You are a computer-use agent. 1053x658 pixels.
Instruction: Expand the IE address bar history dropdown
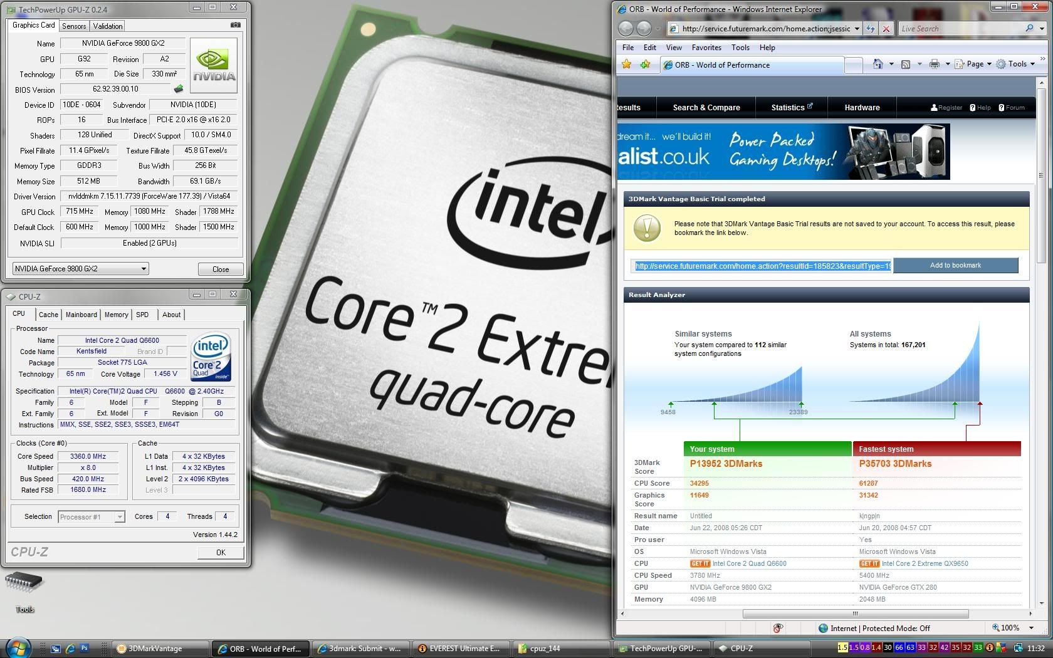(x=857, y=28)
